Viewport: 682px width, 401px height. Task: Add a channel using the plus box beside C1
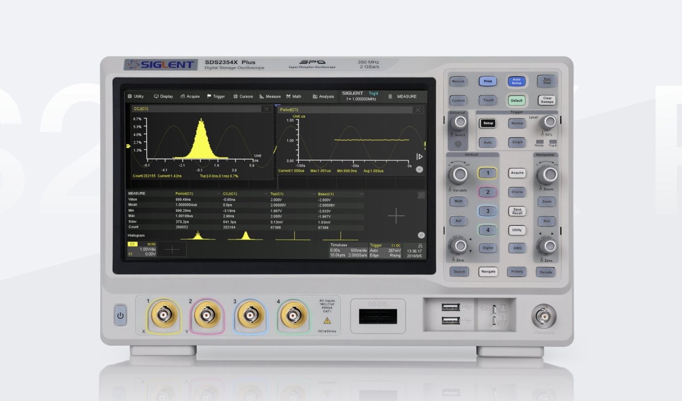(x=172, y=250)
